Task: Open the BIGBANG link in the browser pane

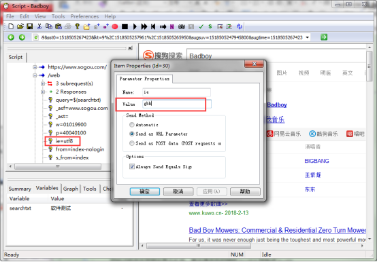Action: pos(316,161)
